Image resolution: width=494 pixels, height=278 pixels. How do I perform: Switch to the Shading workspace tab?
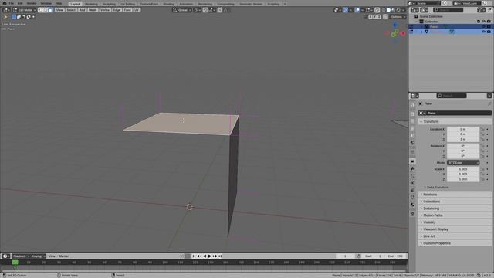tap(168, 4)
